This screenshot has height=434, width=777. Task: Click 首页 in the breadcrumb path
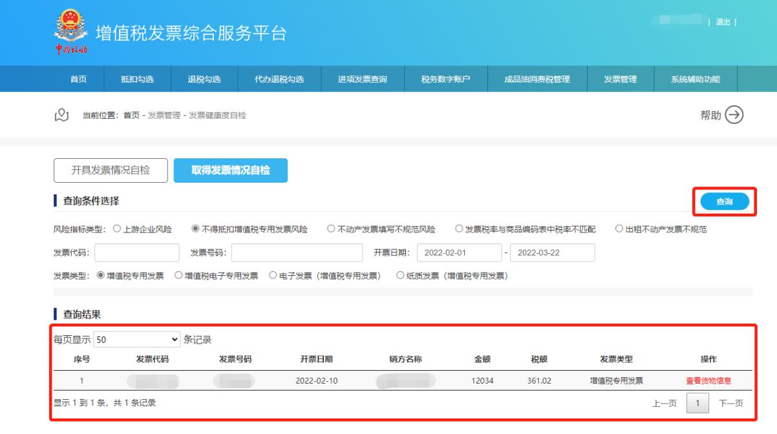click(131, 116)
